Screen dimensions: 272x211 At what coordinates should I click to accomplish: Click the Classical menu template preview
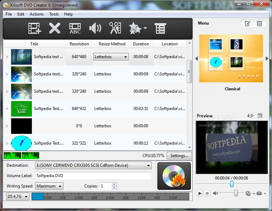[231, 58]
